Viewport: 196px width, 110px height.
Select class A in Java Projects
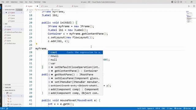pyautogui.click(x=11, y=96)
